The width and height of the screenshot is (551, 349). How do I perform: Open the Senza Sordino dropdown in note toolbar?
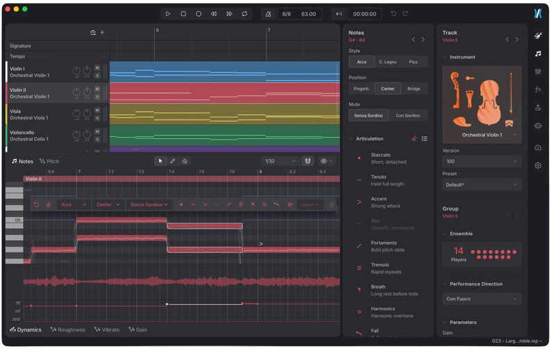(149, 204)
